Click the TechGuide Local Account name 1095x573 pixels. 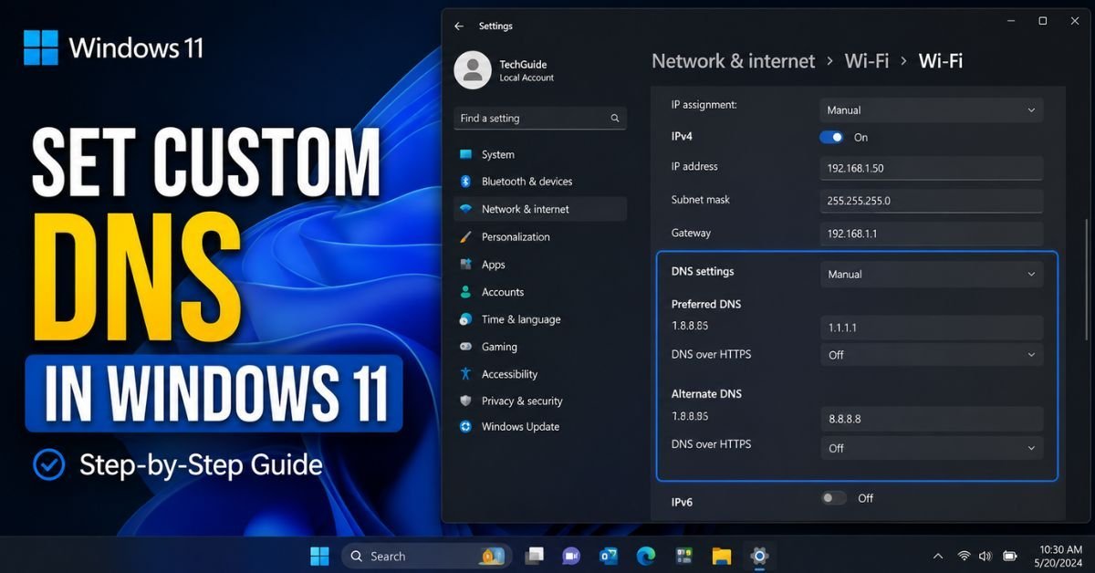527,71
